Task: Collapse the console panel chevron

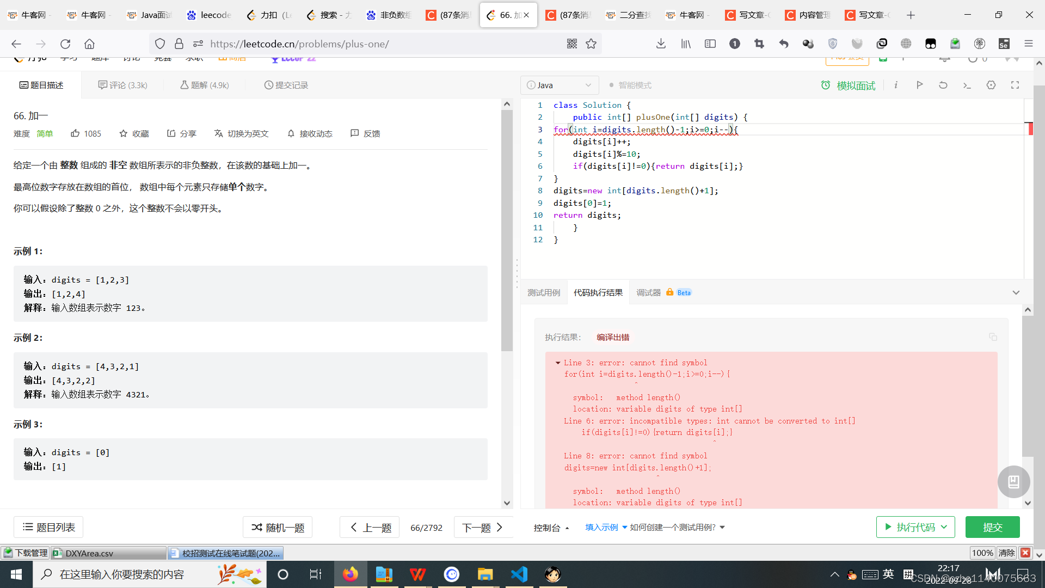Action: pyautogui.click(x=1016, y=293)
